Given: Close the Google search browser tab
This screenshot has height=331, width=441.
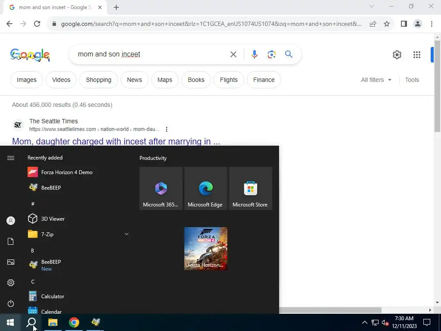Looking at the screenshot, I should click(100, 7).
